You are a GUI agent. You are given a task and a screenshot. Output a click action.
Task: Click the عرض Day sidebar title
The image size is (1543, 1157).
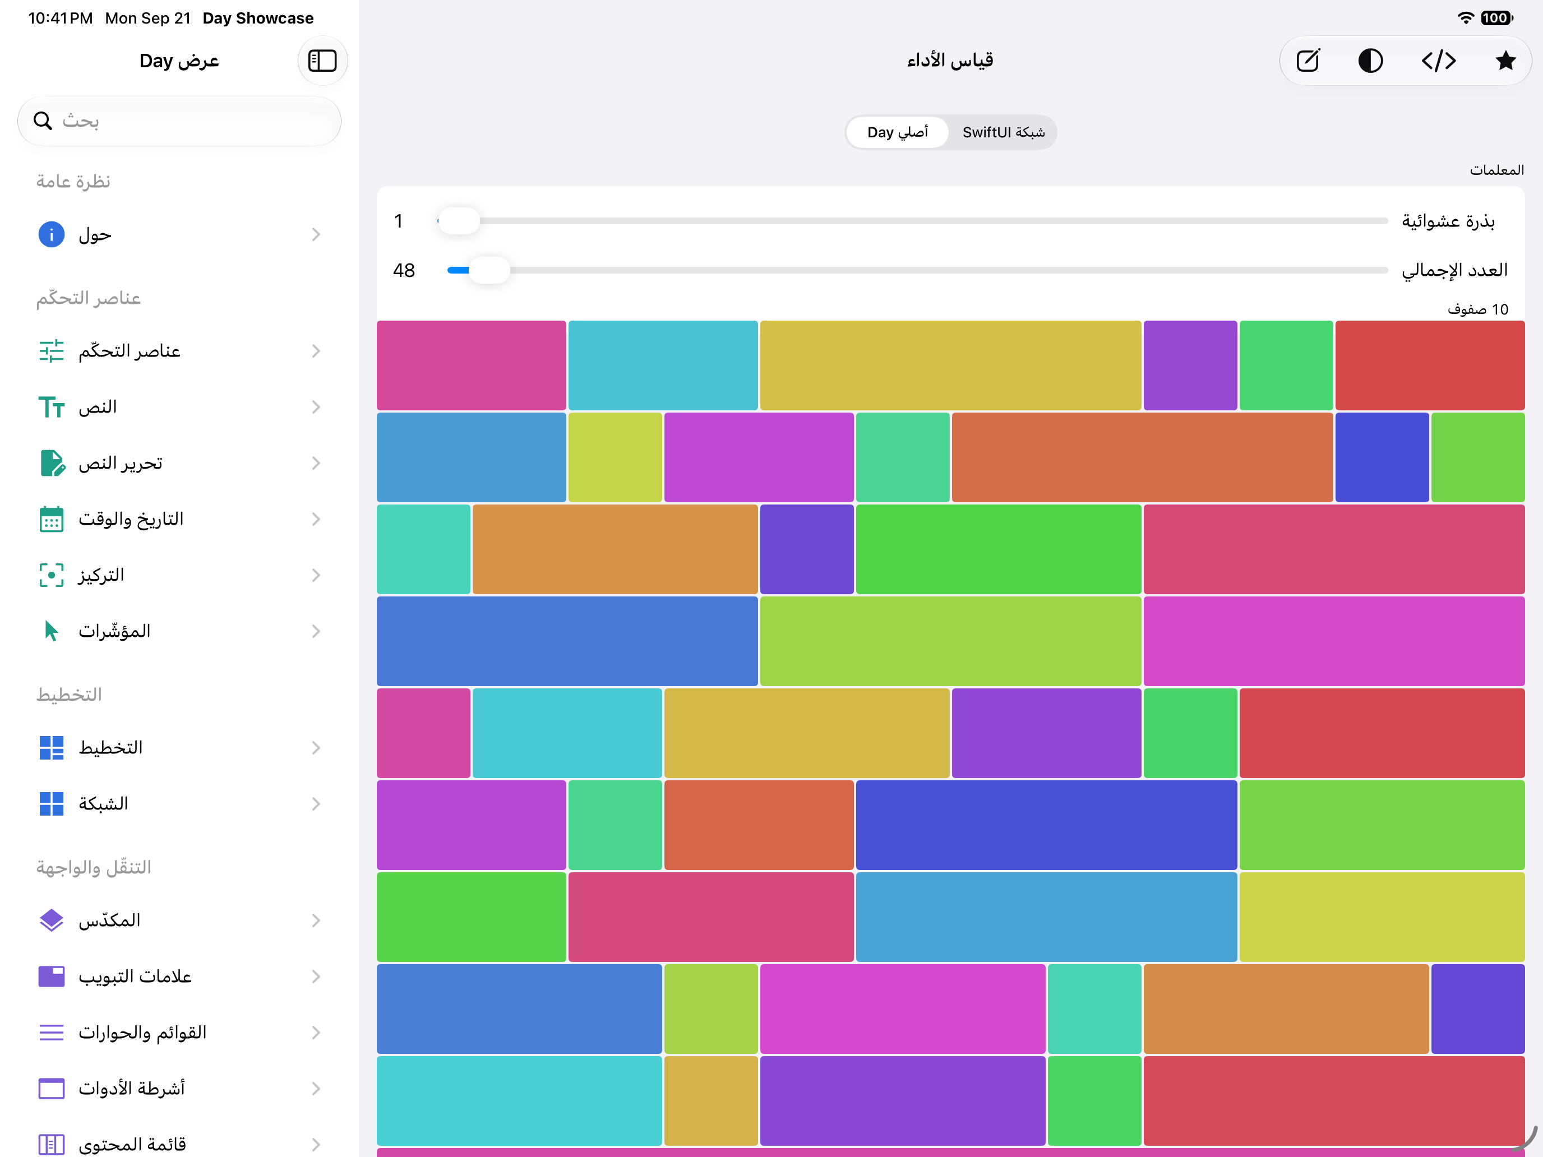[x=179, y=61]
